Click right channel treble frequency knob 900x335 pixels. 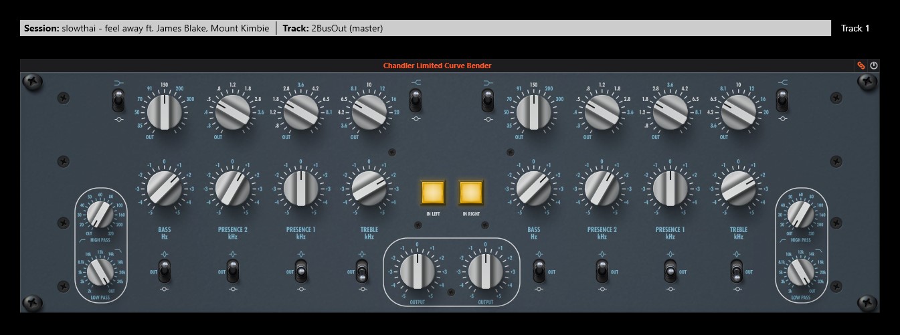[739, 112]
